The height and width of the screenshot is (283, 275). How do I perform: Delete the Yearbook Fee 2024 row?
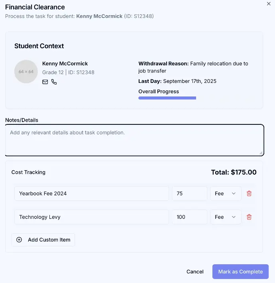click(x=249, y=194)
